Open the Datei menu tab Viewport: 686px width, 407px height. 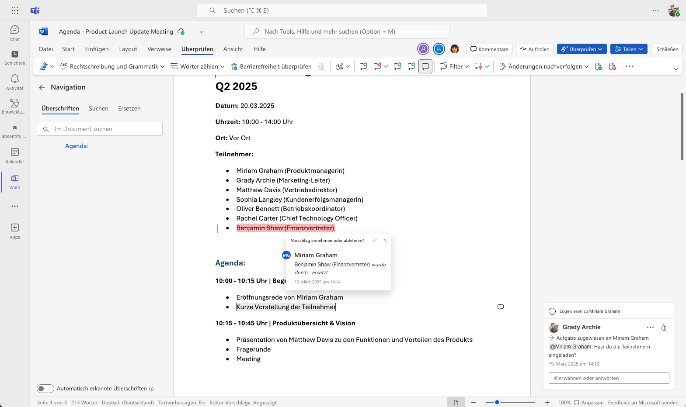coord(46,49)
